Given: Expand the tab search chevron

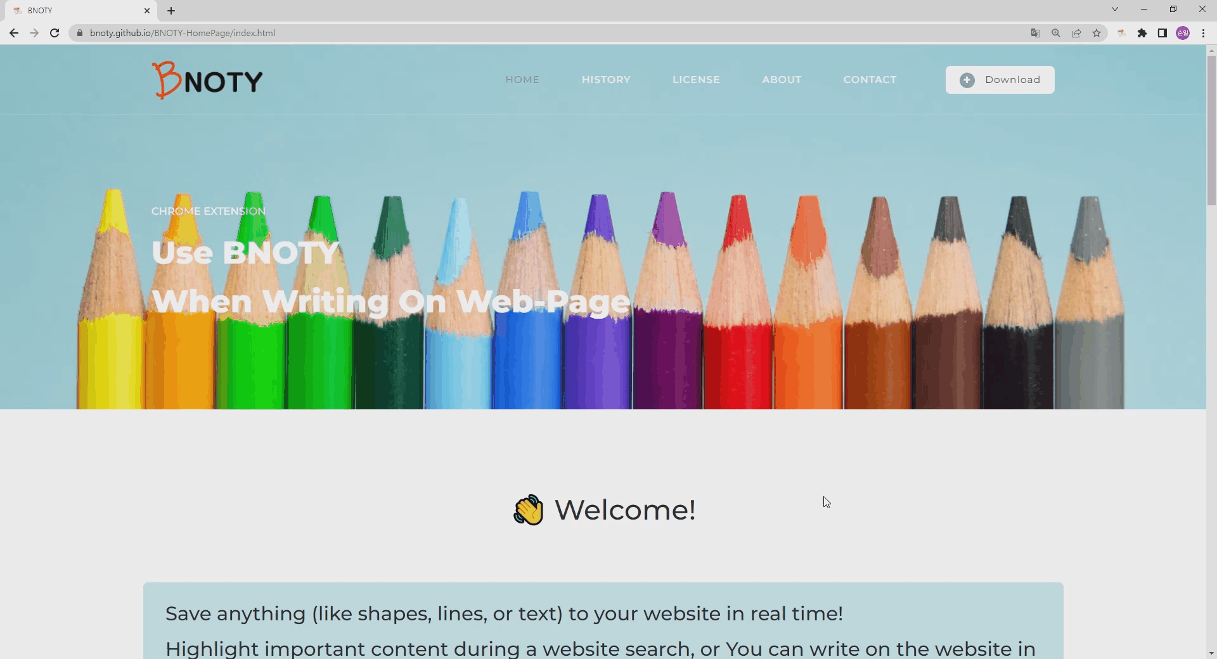Looking at the screenshot, I should click(x=1115, y=10).
